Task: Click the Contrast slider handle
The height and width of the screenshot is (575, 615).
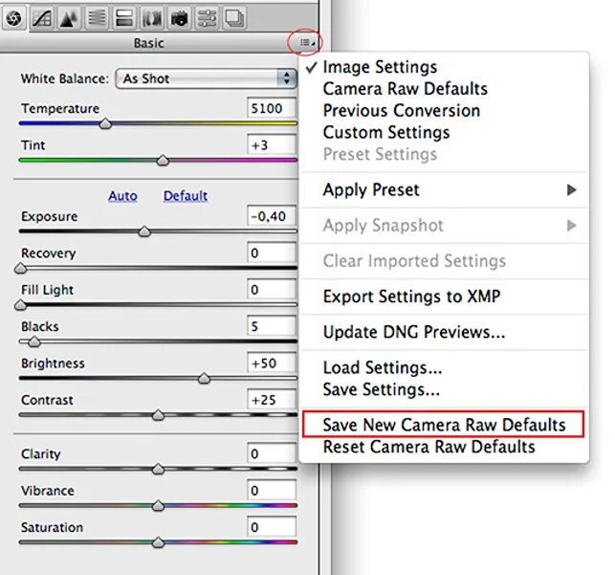Action: click(x=158, y=415)
